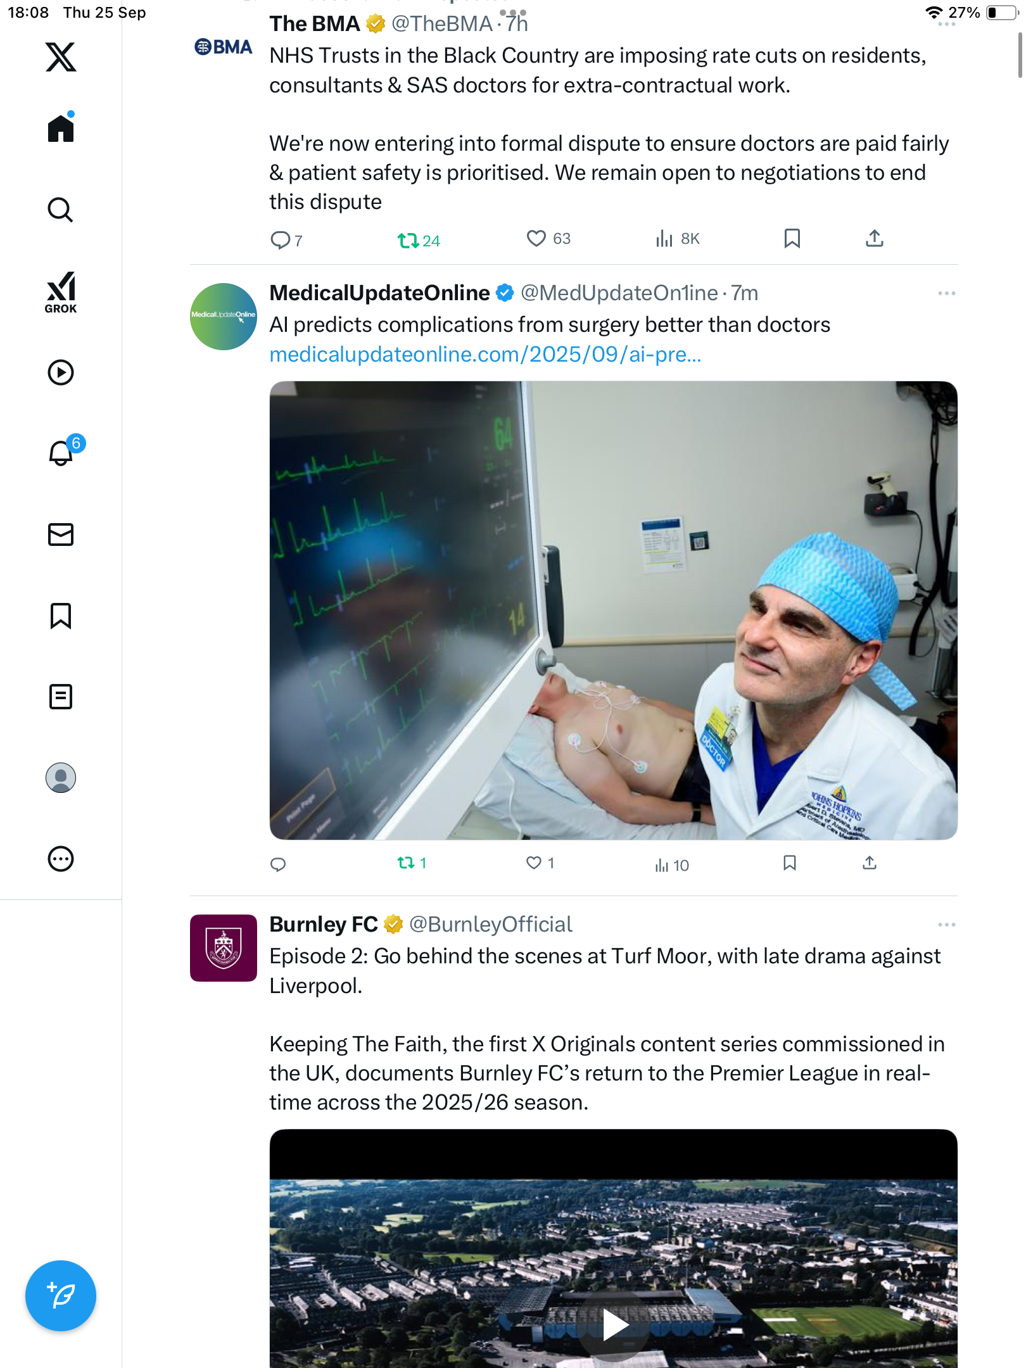Open the Video play tab icon
Image resolution: width=1026 pixels, height=1368 pixels.
click(61, 372)
